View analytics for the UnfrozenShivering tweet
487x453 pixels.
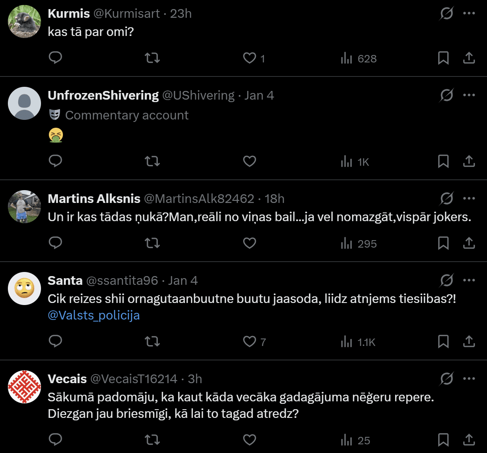(354, 162)
